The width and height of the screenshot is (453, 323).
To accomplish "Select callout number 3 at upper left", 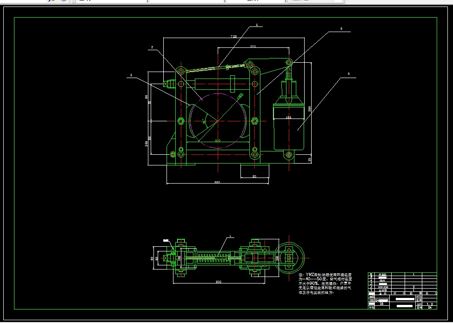I will click(152, 47).
